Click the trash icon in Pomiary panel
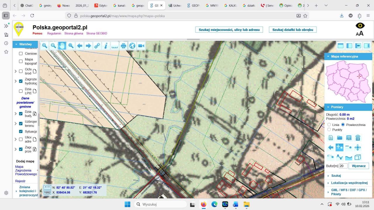Screen dimensions: 374x210 [358, 138]
